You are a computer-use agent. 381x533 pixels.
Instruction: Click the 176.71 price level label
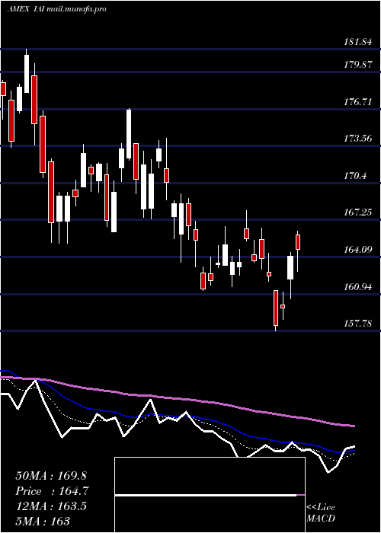point(358,101)
